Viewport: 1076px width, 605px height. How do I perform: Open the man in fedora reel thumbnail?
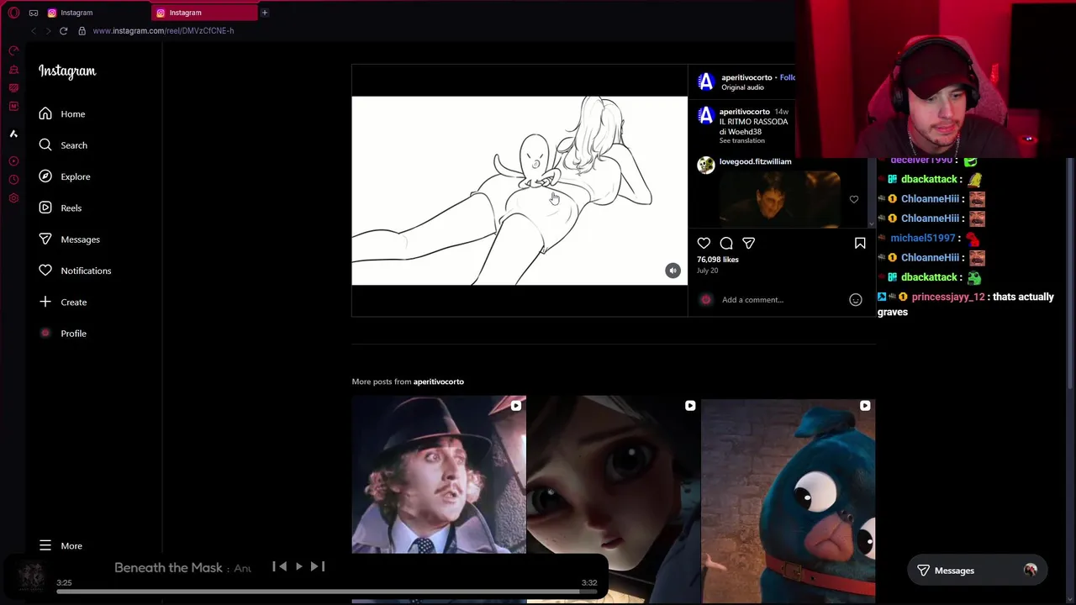click(x=439, y=475)
